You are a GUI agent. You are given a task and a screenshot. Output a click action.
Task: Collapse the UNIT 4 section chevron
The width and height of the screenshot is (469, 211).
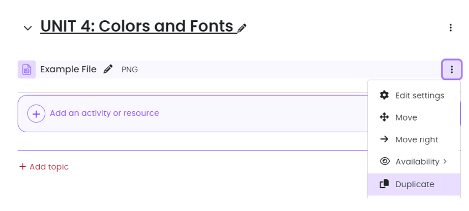pyautogui.click(x=27, y=28)
